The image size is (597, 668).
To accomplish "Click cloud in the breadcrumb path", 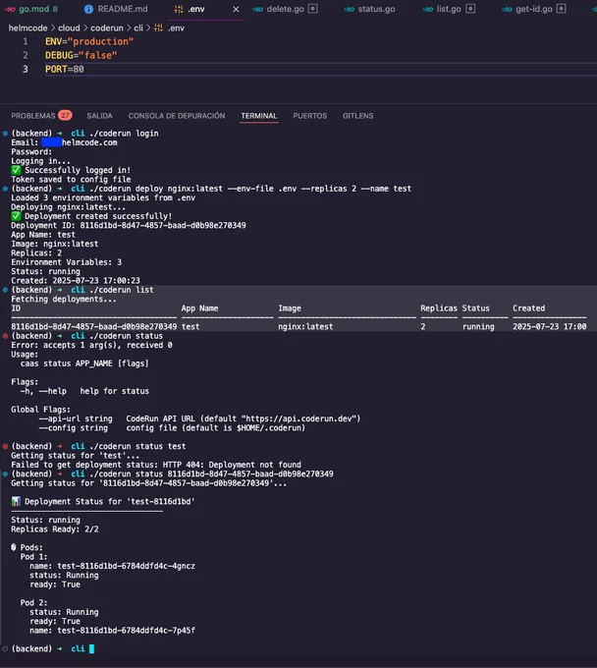I will pyautogui.click(x=69, y=28).
